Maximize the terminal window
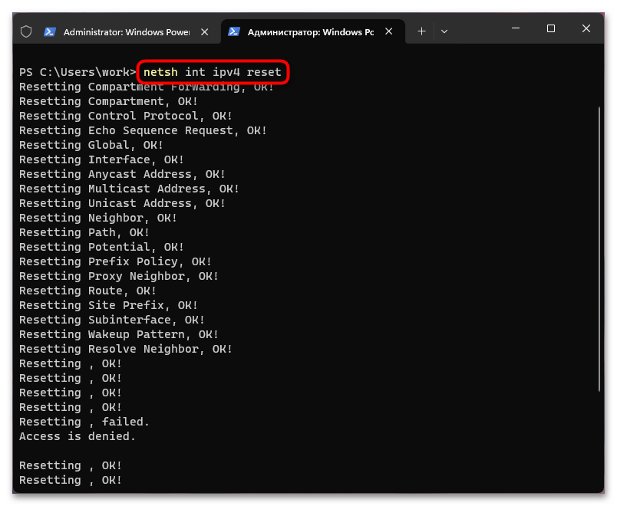 coord(550,28)
